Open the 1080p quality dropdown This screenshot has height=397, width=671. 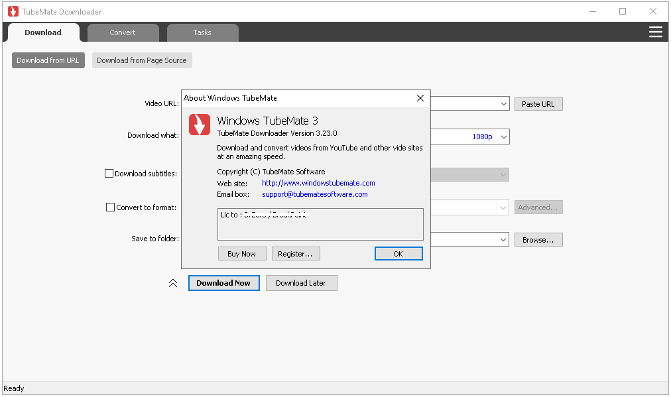click(503, 137)
